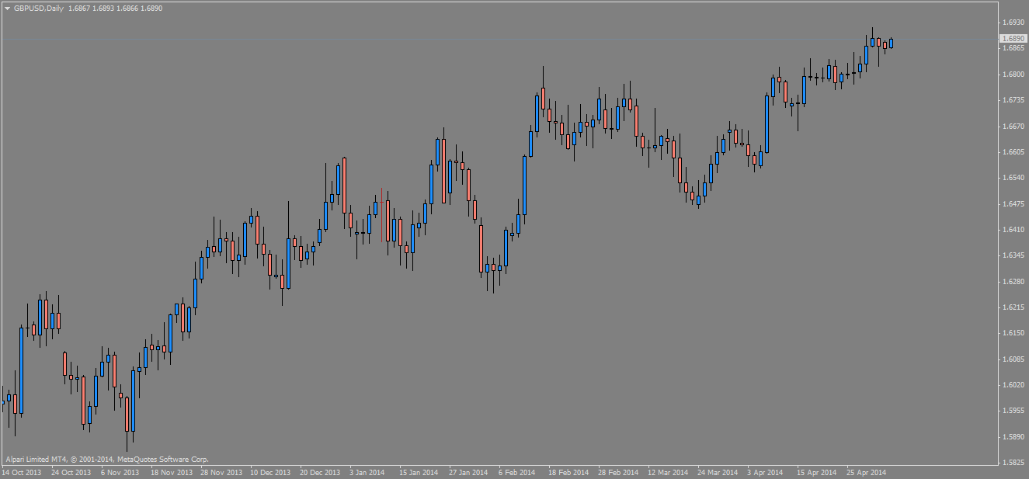
Task: Click the 27 Jan 2014 date label
Action: coord(468,472)
